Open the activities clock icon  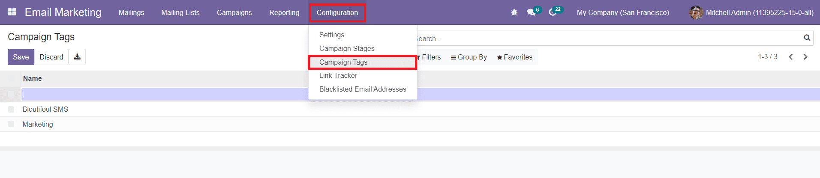coord(553,12)
